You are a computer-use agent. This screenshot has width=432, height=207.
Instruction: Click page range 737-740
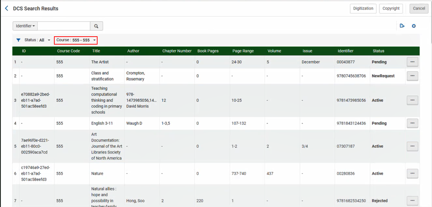tap(239, 173)
